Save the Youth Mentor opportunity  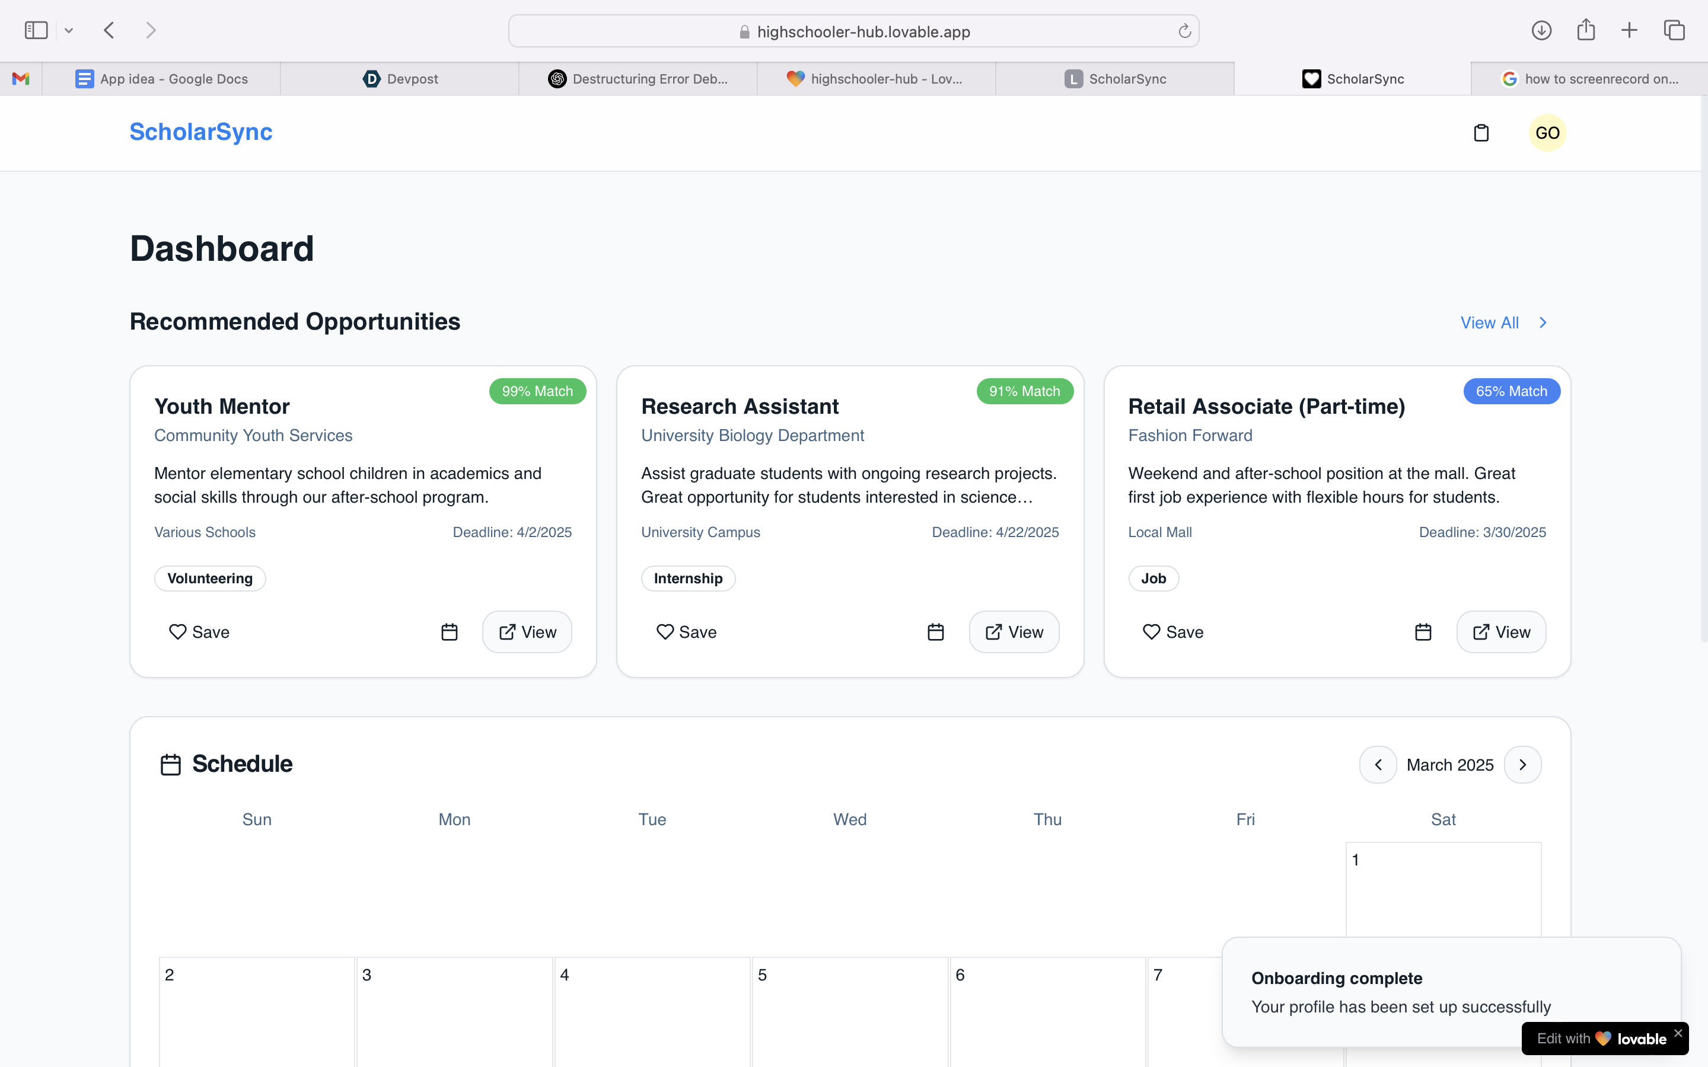199,631
